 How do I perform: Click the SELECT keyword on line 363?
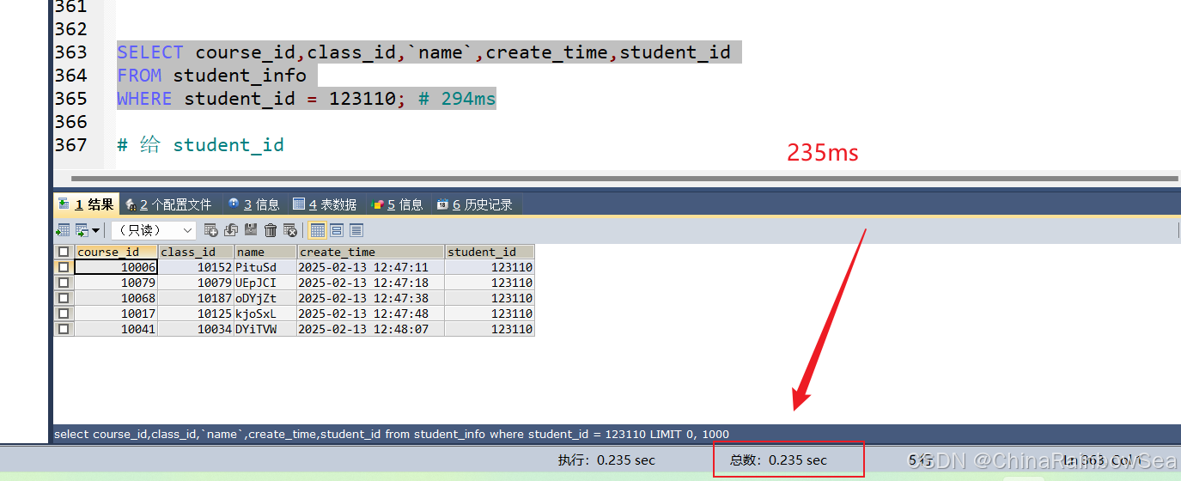point(150,52)
